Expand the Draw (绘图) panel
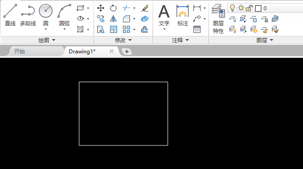 pos(47,40)
